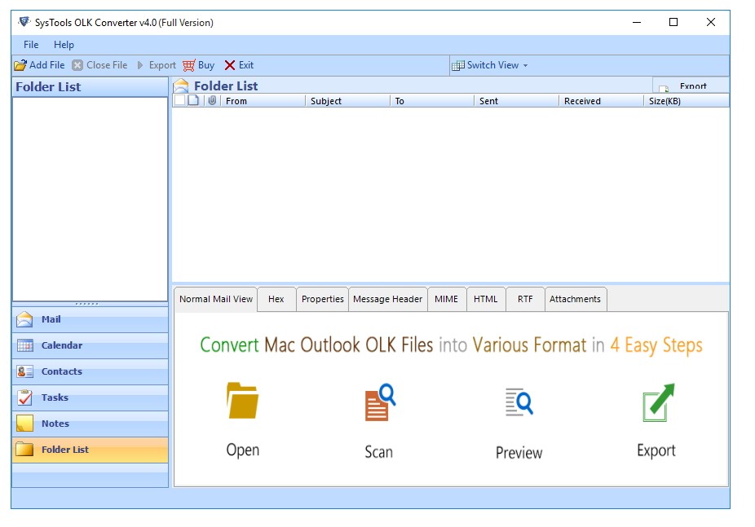Switch to the Normal Mail View tab
The height and width of the screenshot is (527, 755).
tap(216, 299)
